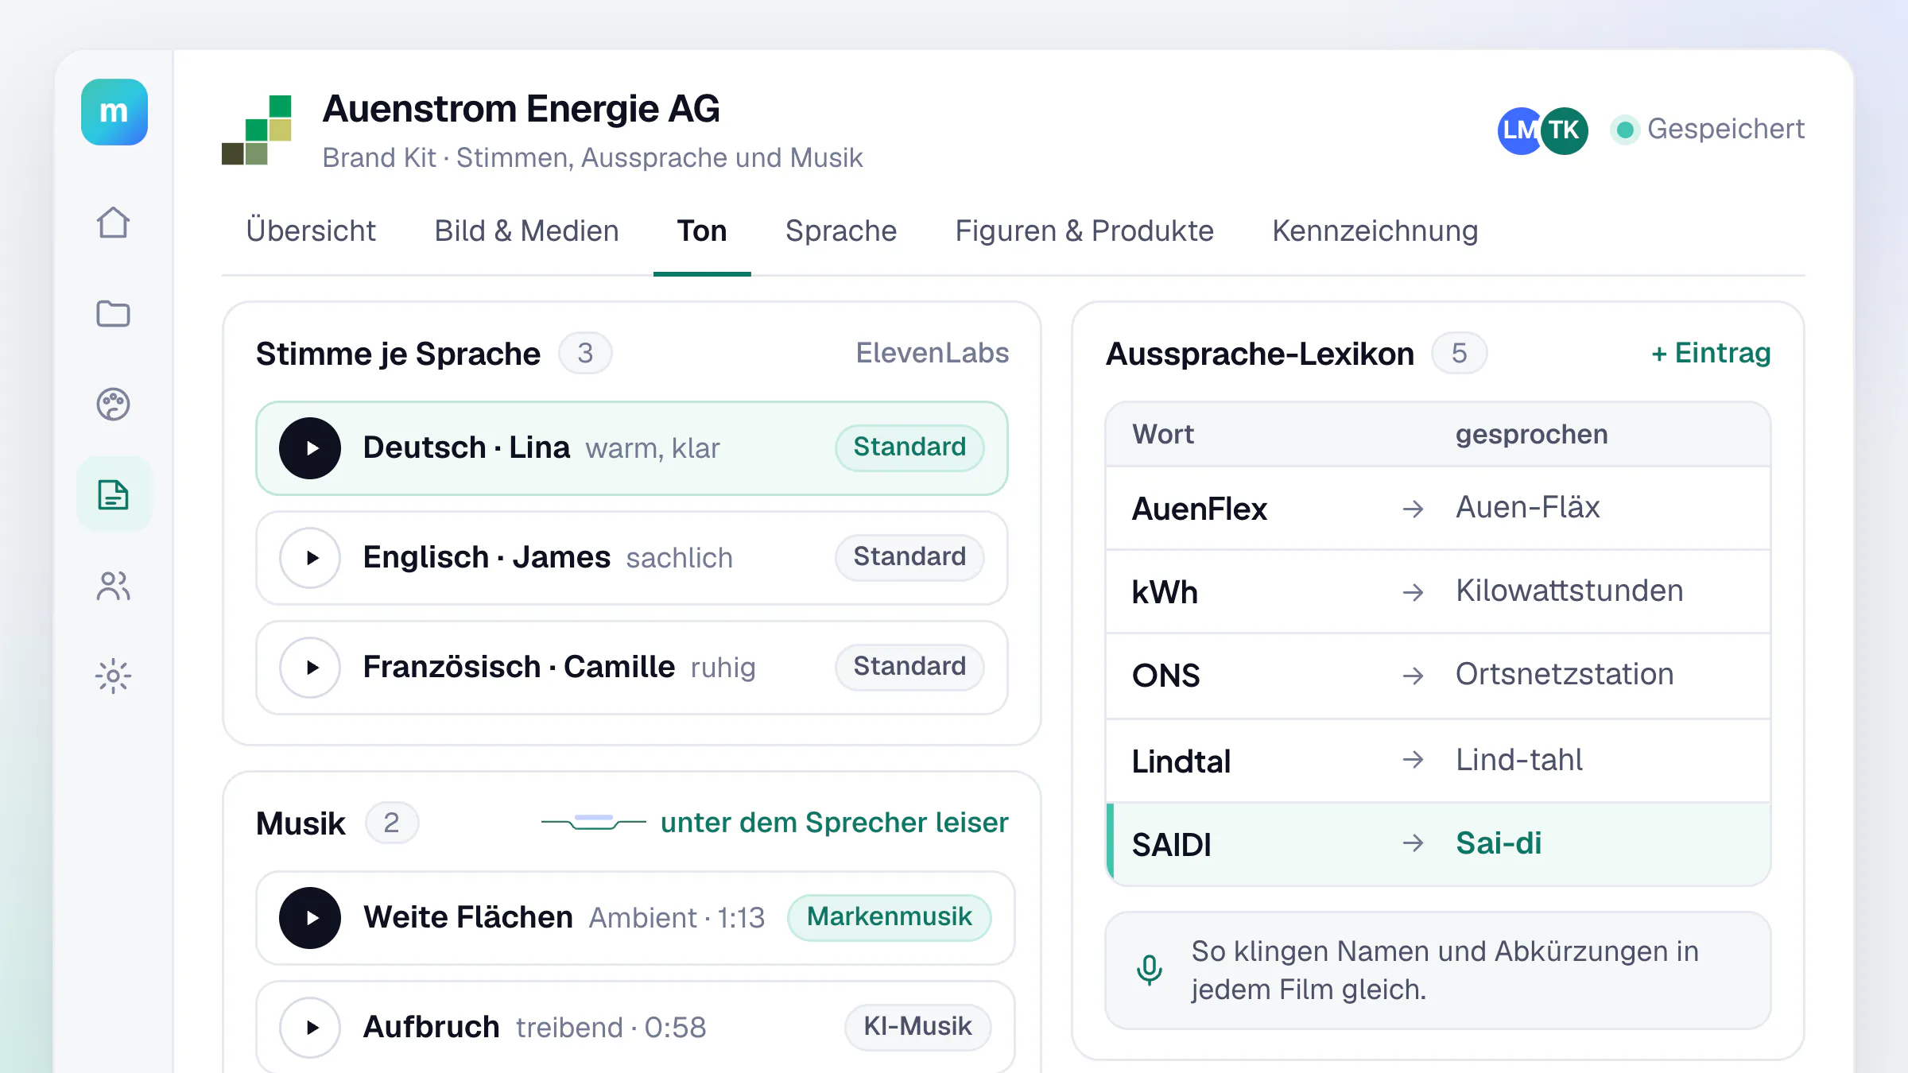Select the SAIDI lexicon word
1908x1073 pixels.
click(x=1172, y=845)
